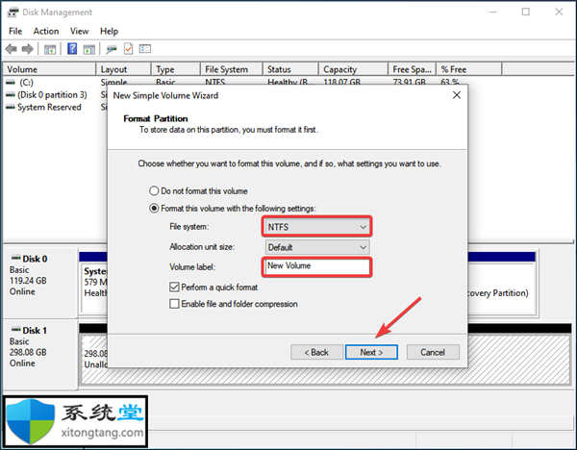Click the Back arrow toolbar icon
577x450 pixels.
11,49
